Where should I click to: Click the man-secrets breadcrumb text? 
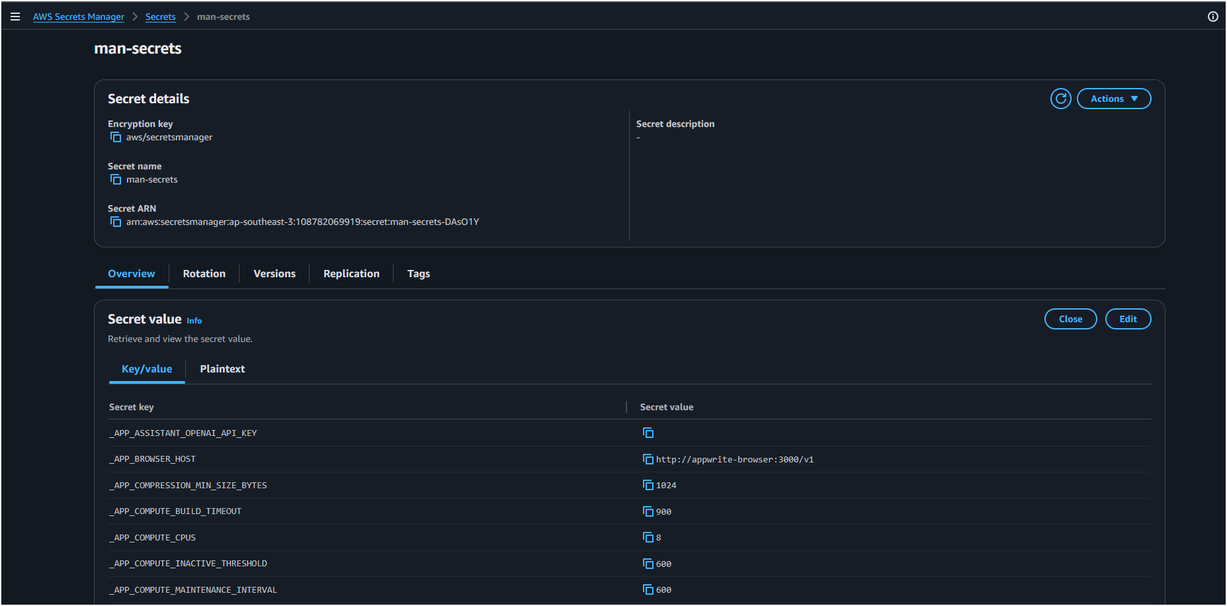click(x=224, y=17)
